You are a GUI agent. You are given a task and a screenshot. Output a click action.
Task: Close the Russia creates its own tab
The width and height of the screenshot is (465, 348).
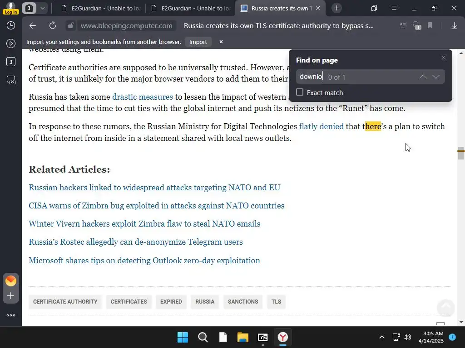318,8
